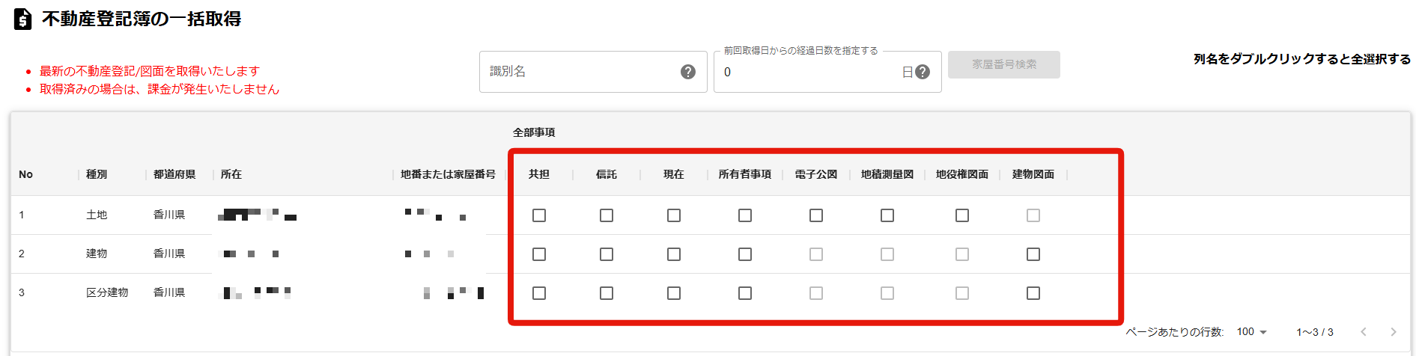Open rows-per-page dropdown showing 100
Screen dimensions: 1416x356
click(1251, 332)
